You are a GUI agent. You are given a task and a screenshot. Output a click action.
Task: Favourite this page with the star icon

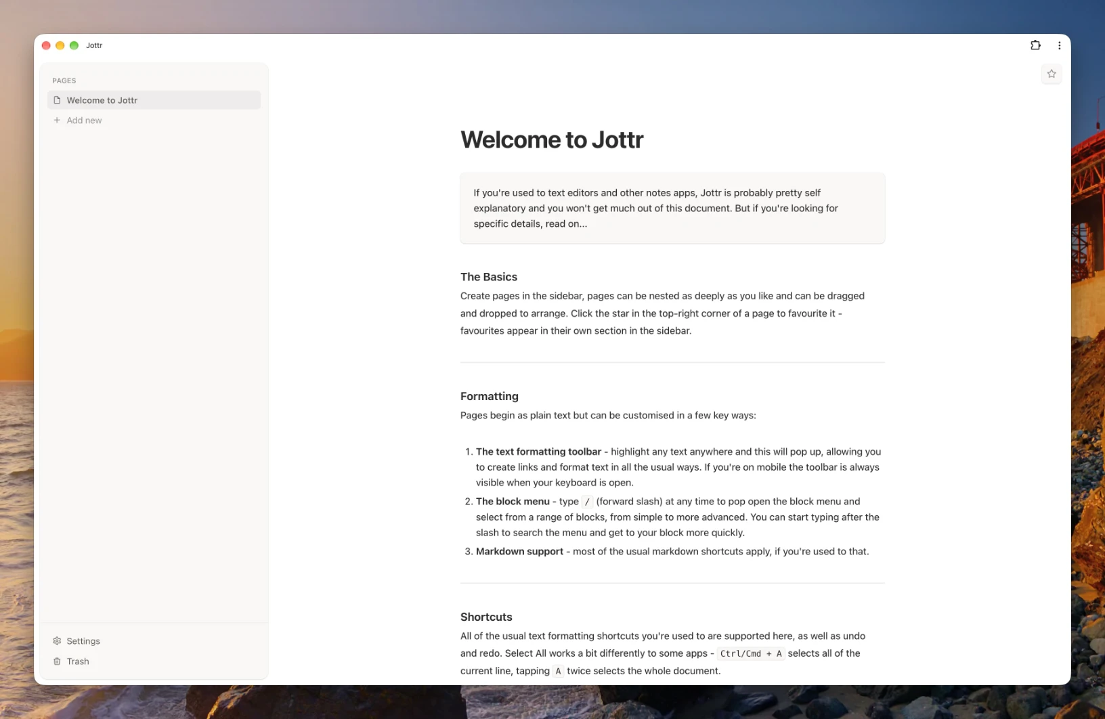click(1051, 74)
